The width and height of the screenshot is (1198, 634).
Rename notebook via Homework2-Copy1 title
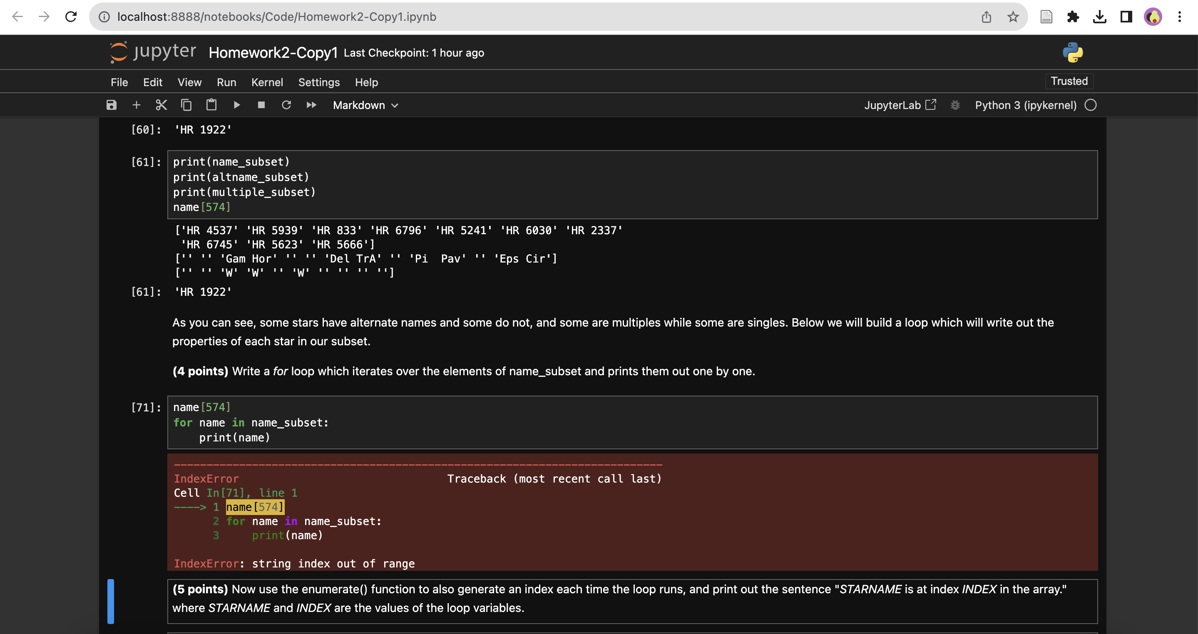[273, 53]
